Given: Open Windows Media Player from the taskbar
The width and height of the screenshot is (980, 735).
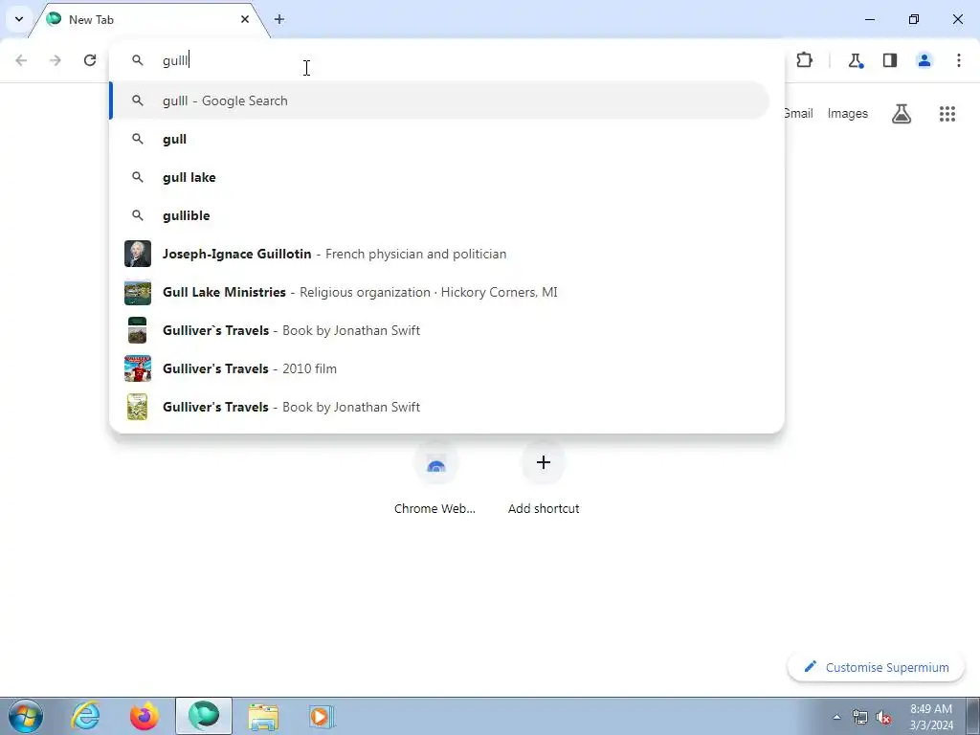Looking at the screenshot, I should pos(322,716).
